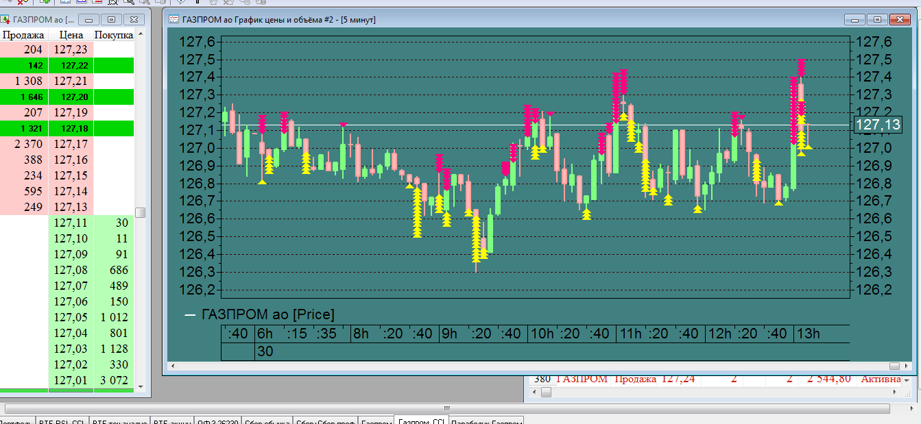921x424 pixels.
Task: Click order price 127,24 in the orders table
Action: [x=677, y=379]
